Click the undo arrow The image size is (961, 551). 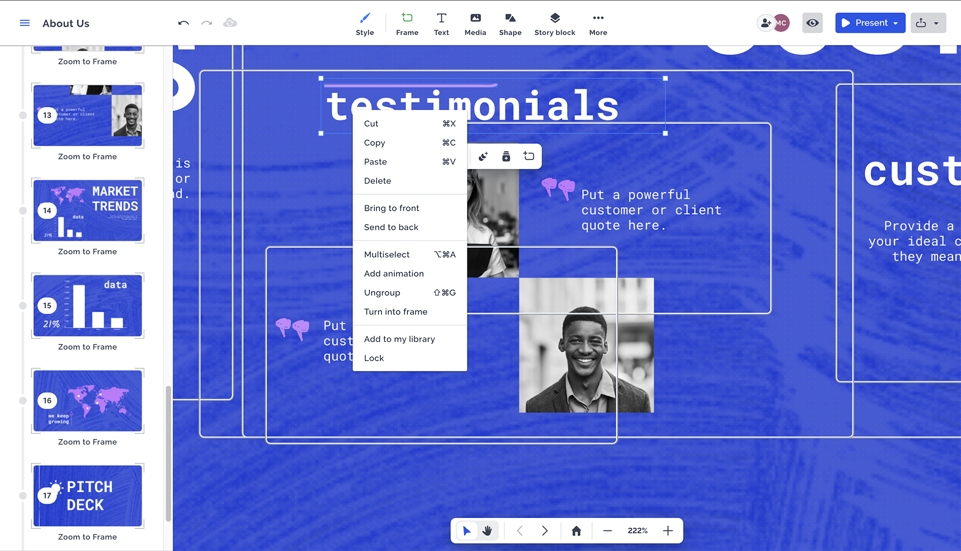183,23
